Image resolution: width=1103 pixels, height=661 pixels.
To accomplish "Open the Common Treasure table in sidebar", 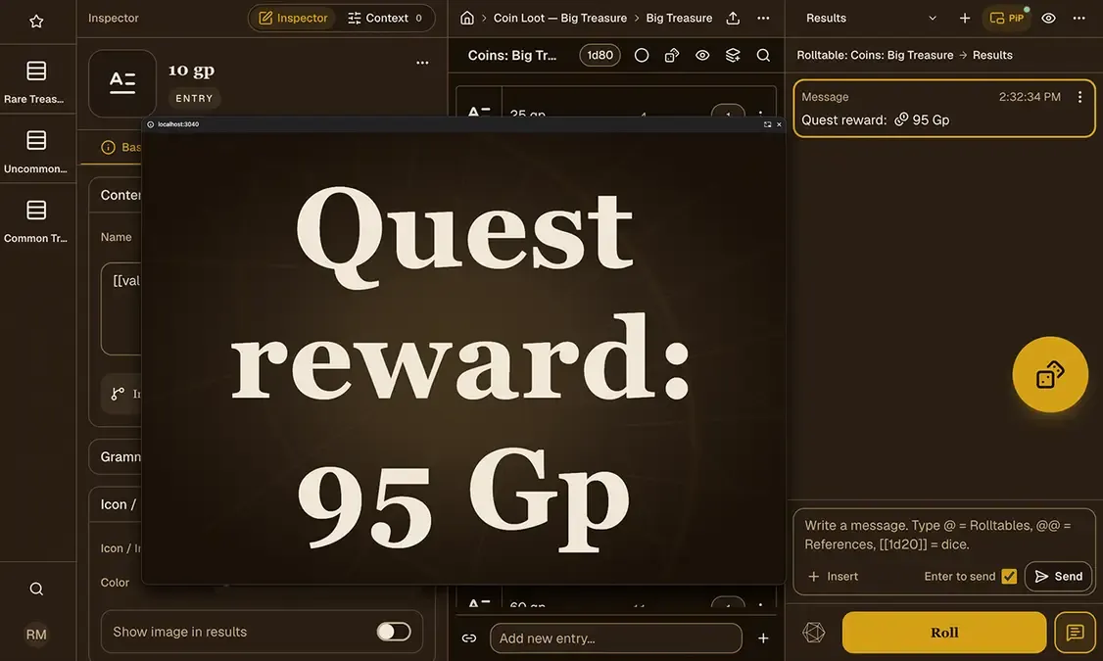I will coord(36,220).
